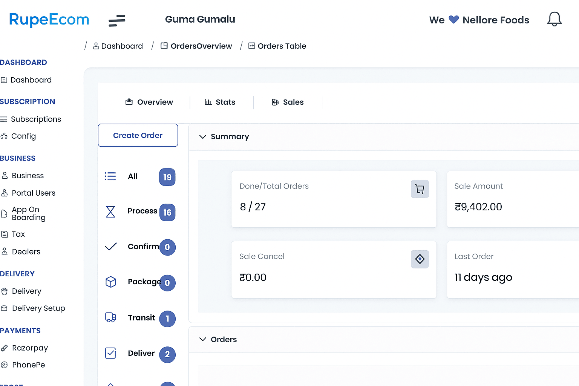
Task: Click the cancel icon on Sale Cancel card
Action: [x=420, y=259]
